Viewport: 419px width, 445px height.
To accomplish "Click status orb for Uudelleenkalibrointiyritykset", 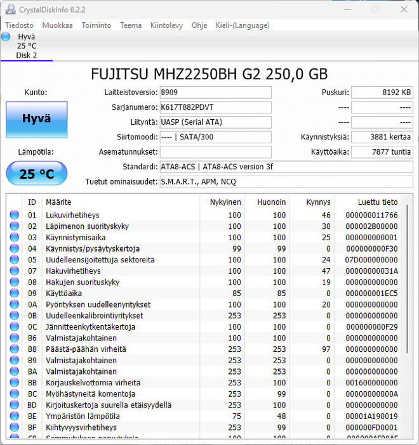I will point(14,315).
